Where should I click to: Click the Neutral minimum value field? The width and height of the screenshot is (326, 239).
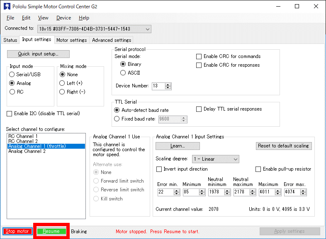[x=217, y=192]
